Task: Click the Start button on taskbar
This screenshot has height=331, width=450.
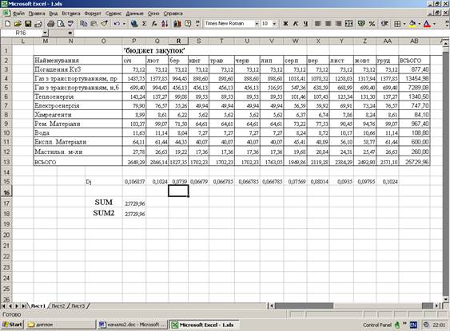Action: (12, 325)
